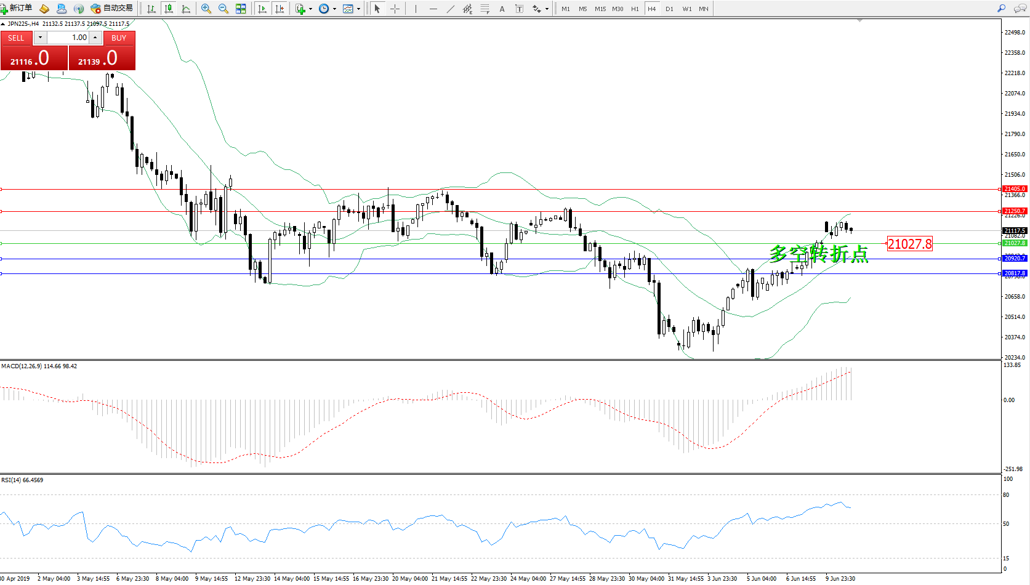The width and height of the screenshot is (1030, 585).
Task: Expand the periodicity clock dropdown arrow
Action: tap(335, 9)
